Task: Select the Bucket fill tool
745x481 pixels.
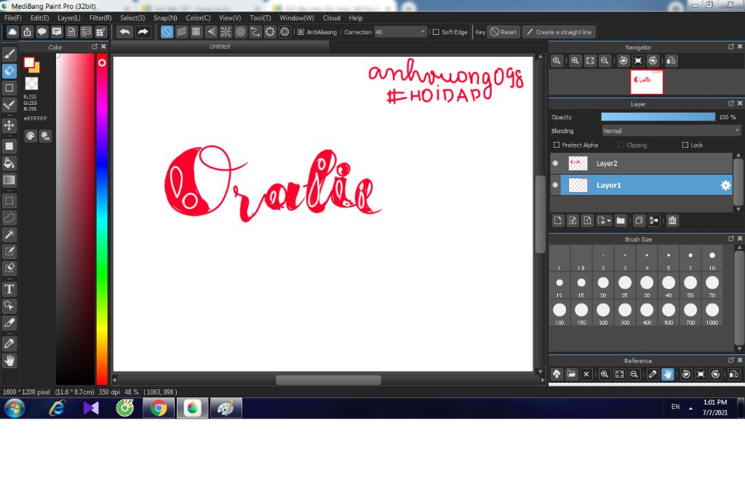Action: point(9,163)
